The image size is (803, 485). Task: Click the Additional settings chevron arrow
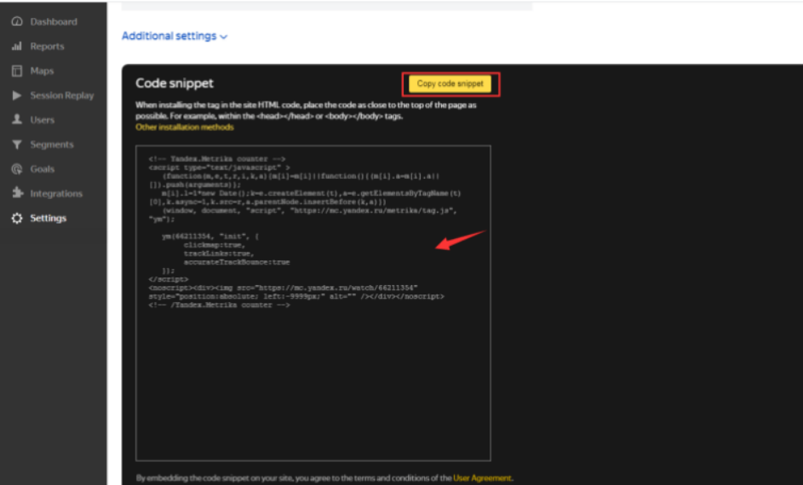(x=223, y=37)
